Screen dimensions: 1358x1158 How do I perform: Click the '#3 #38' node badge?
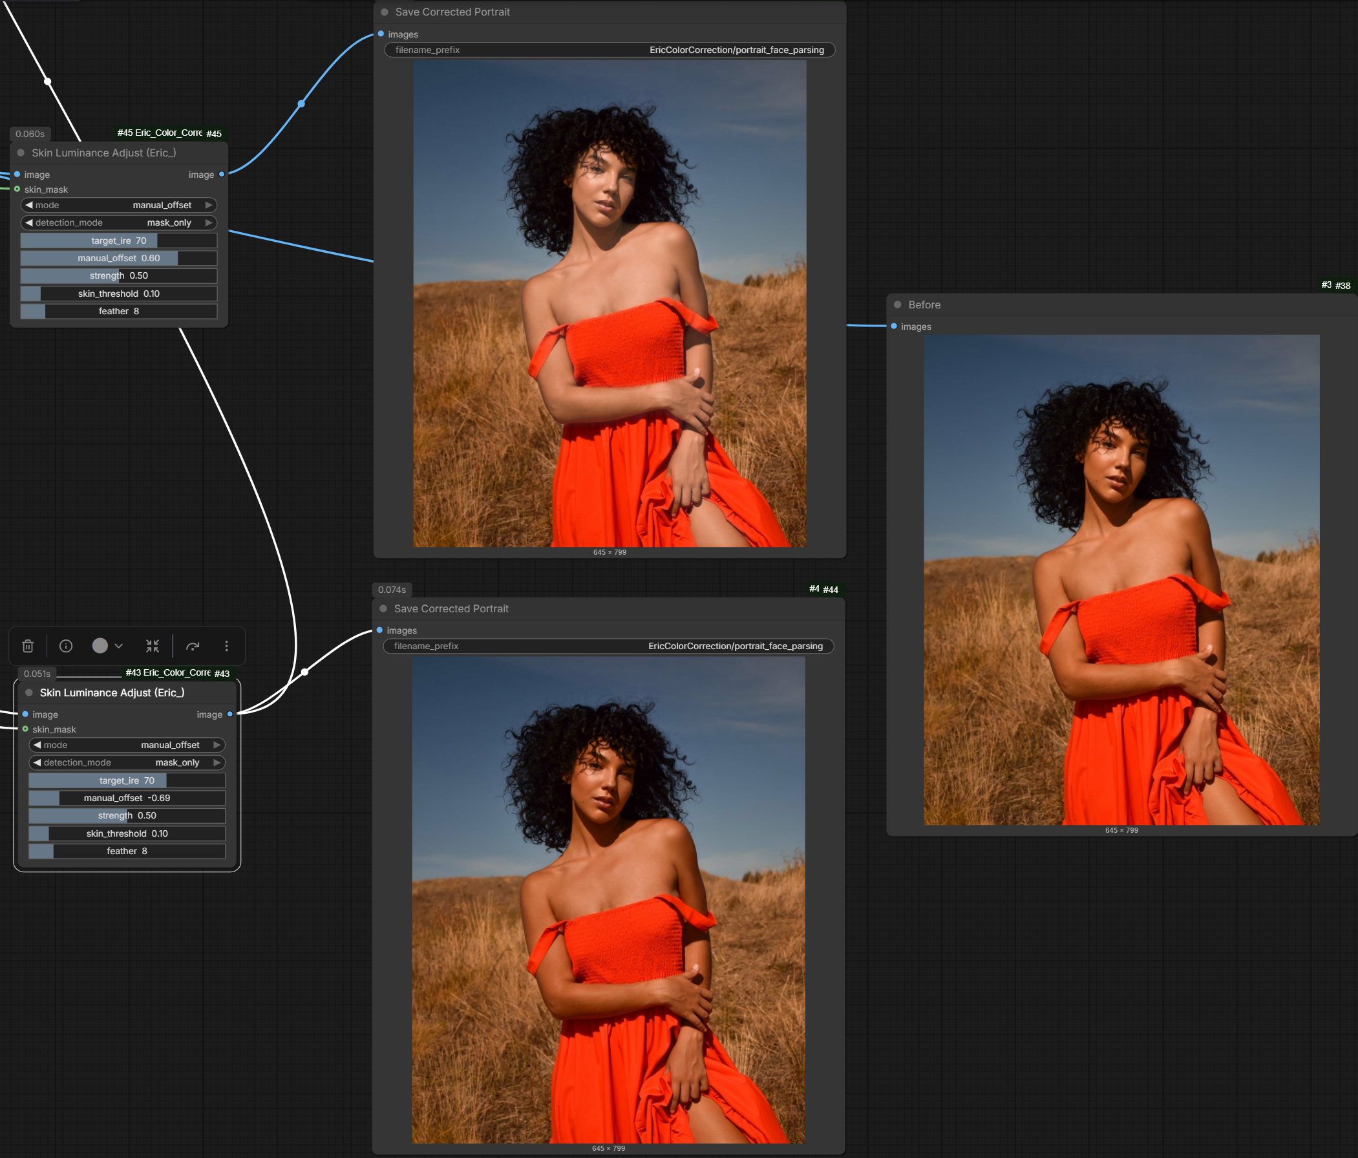pos(1337,285)
